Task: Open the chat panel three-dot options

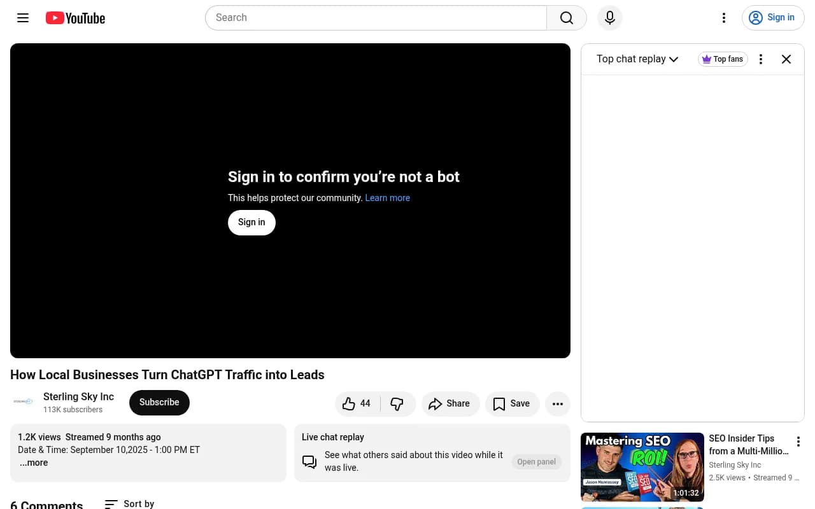Action: point(761,59)
